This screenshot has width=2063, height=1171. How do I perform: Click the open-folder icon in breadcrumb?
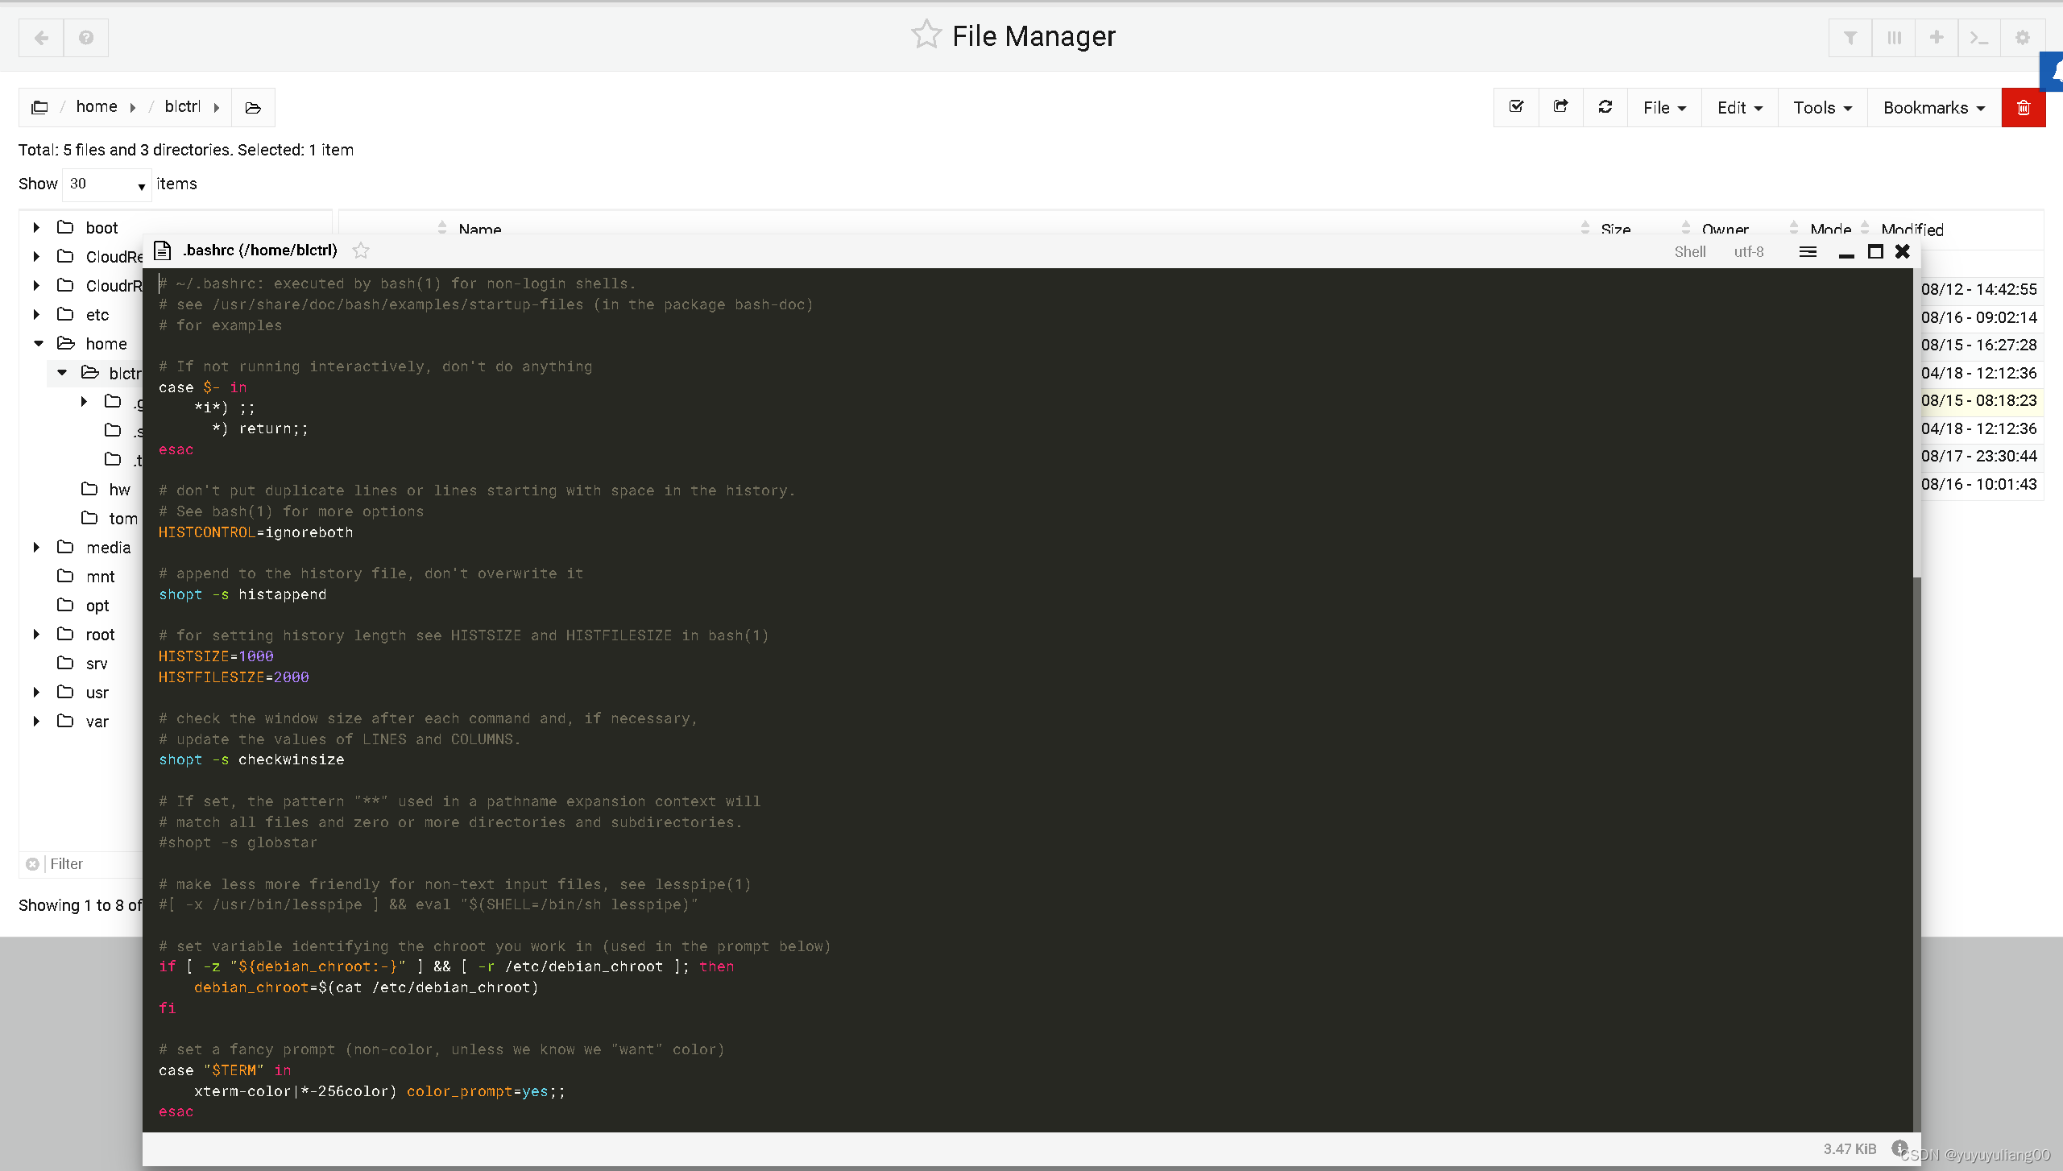click(x=253, y=108)
